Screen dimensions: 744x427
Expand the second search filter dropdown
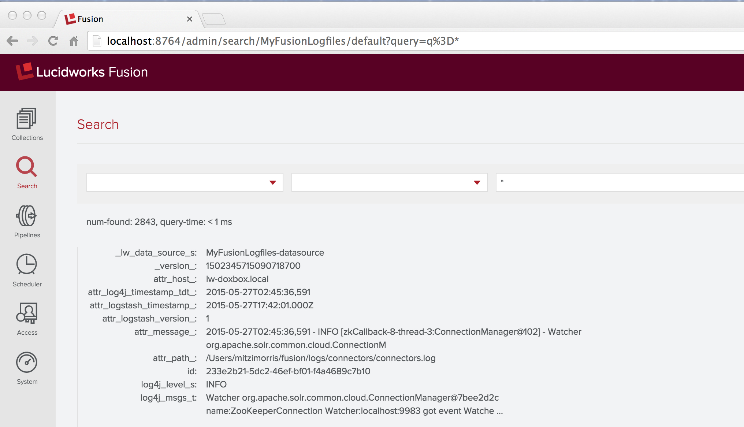pyautogui.click(x=477, y=182)
